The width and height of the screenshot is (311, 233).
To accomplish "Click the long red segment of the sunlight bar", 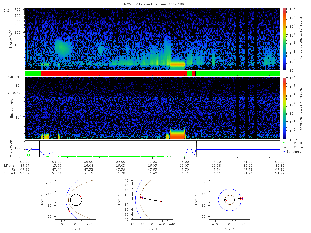I will [x=114, y=74].
